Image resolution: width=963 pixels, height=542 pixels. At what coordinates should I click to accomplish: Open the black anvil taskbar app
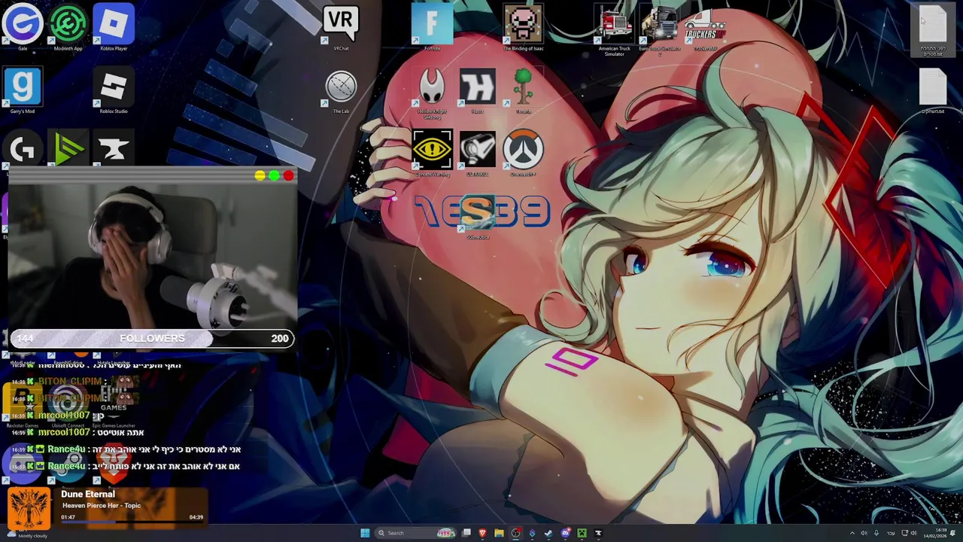pos(598,533)
